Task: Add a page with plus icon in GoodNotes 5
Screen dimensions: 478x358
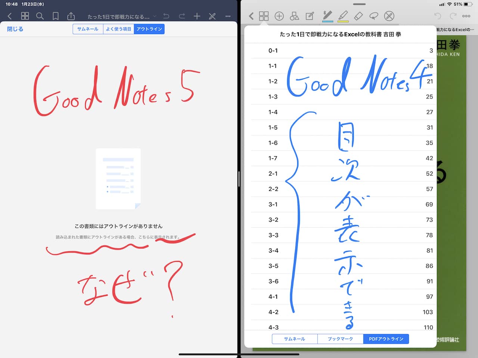Action: point(197,16)
